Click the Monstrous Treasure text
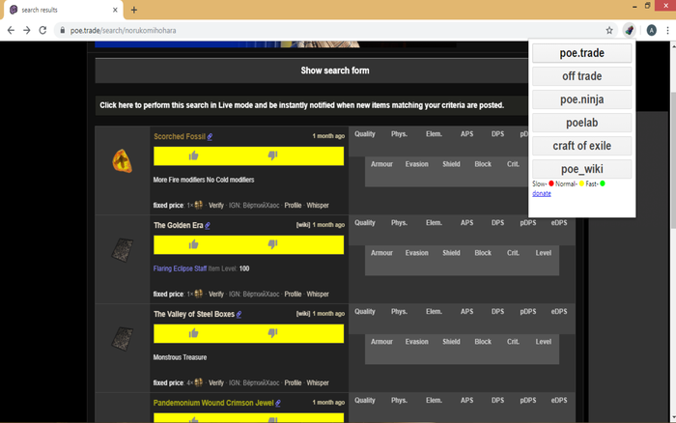The height and width of the screenshot is (423, 676). (x=180, y=357)
